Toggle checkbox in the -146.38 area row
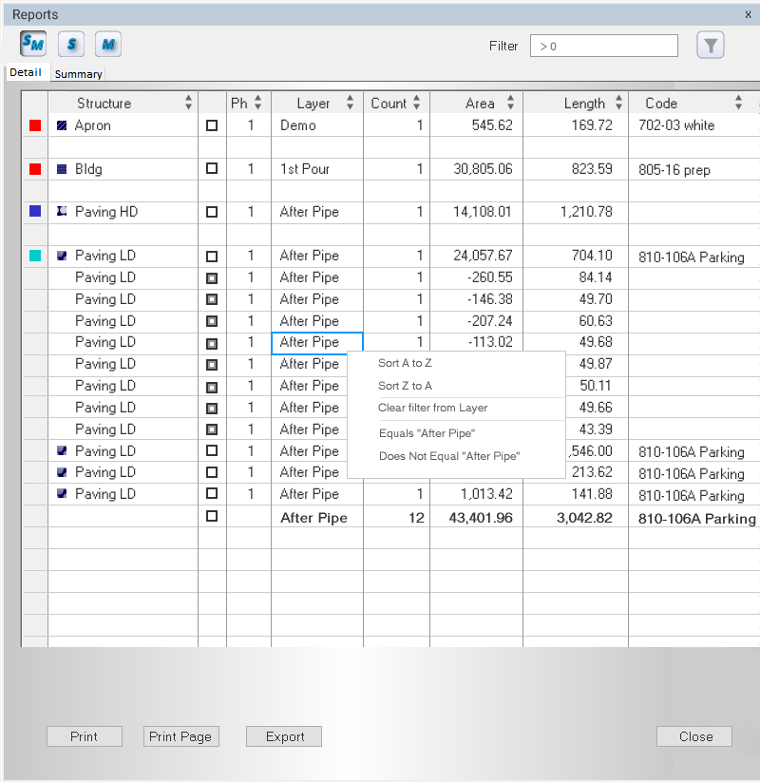The height and width of the screenshot is (782, 760). (x=212, y=299)
